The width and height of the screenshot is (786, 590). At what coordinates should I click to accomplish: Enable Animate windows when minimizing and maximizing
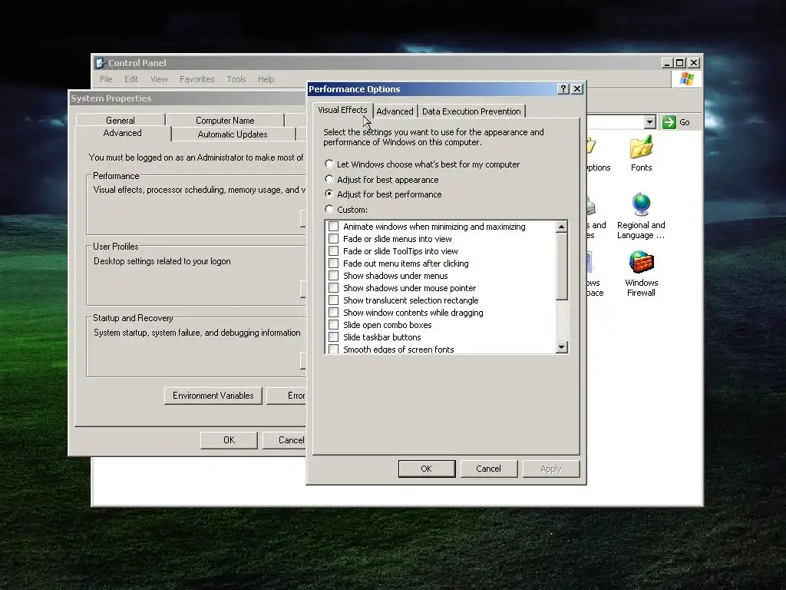coord(333,227)
